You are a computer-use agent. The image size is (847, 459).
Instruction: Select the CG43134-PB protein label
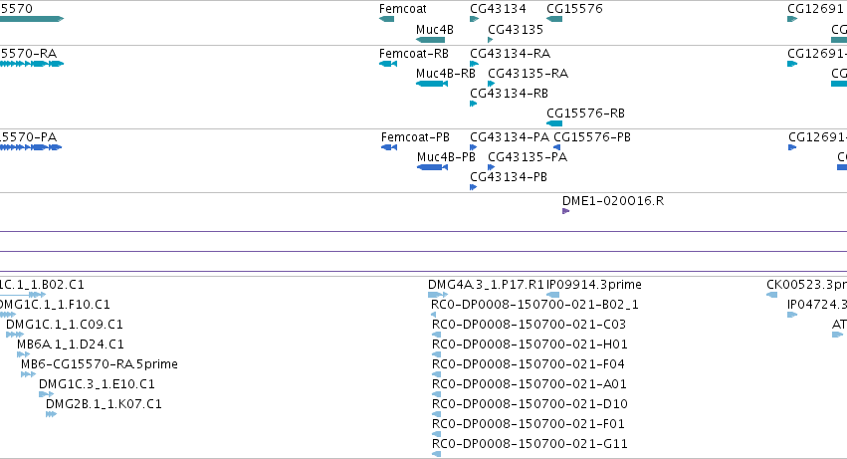tap(509, 177)
